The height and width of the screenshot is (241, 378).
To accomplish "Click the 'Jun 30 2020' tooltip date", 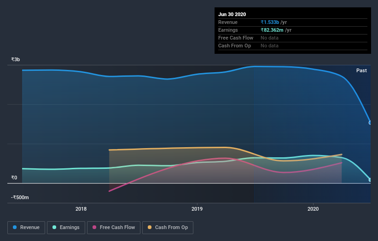I will [x=232, y=14].
